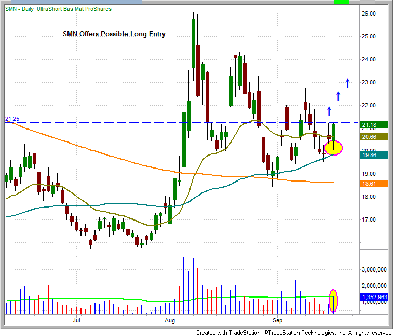The image size is (393, 336).
Task: Select the yellow circle highlight on the price chart
Action: point(333,148)
